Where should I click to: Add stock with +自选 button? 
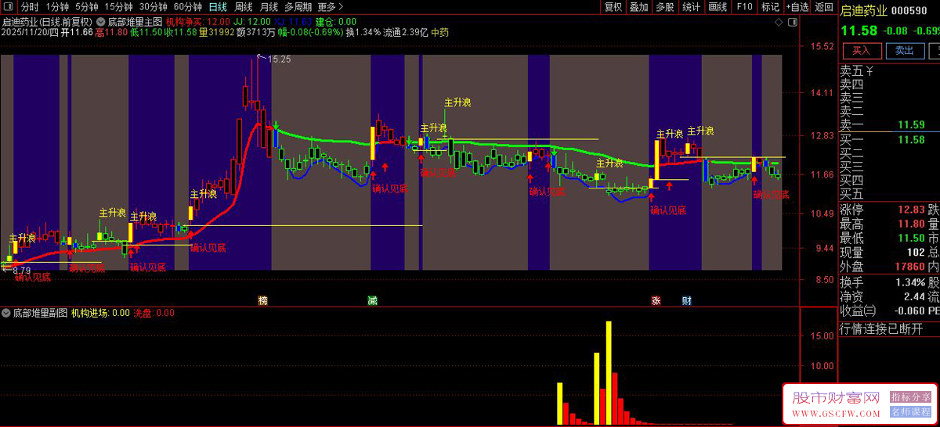(x=797, y=7)
